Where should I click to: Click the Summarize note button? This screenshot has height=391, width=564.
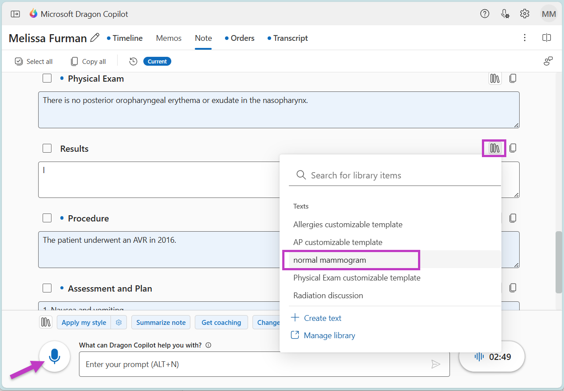(x=161, y=323)
